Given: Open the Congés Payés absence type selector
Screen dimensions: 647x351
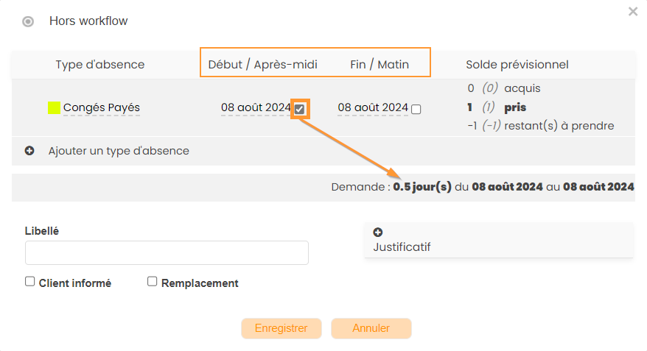Looking at the screenshot, I should [x=102, y=108].
